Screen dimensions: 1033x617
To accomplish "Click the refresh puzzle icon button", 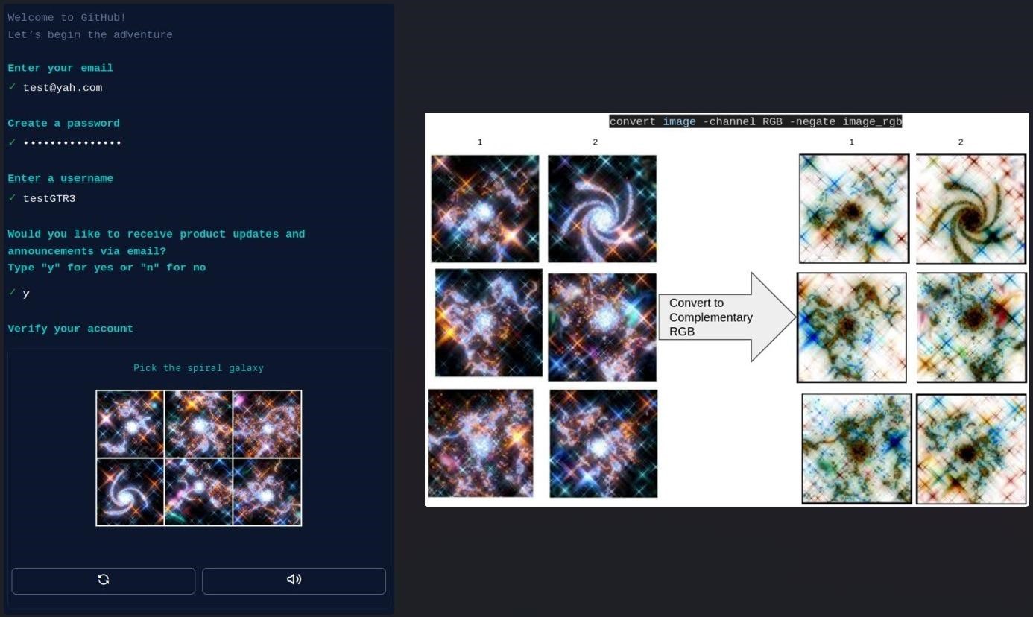I will click(104, 580).
